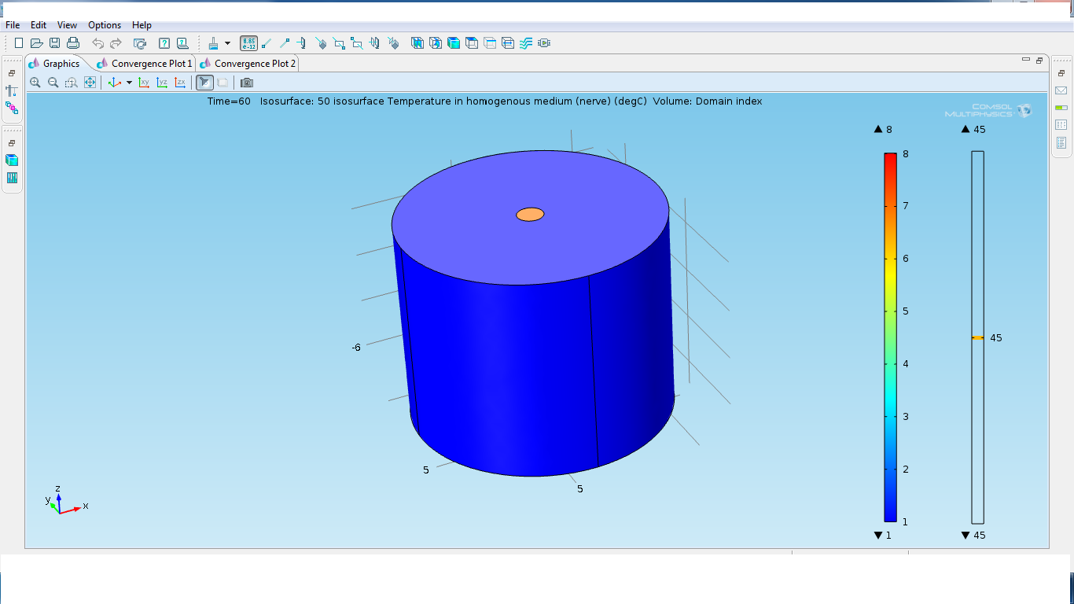Viewport: 1074px width, 604px height.
Task: Switch to the XY plane view
Action: click(144, 83)
